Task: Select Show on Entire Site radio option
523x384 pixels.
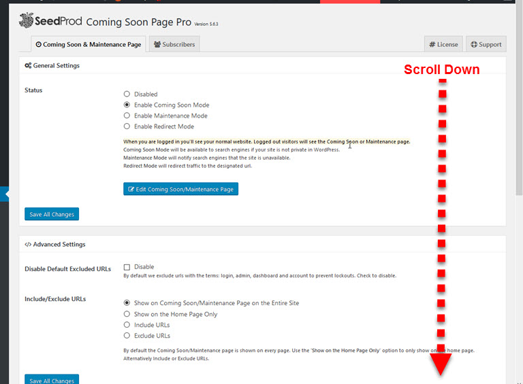Action: point(127,303)
